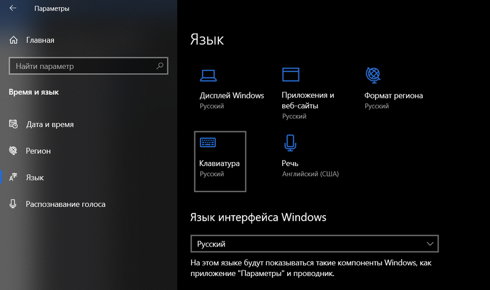
Task: Click the Английский (США) text under Речь
Action: (310, 174)
